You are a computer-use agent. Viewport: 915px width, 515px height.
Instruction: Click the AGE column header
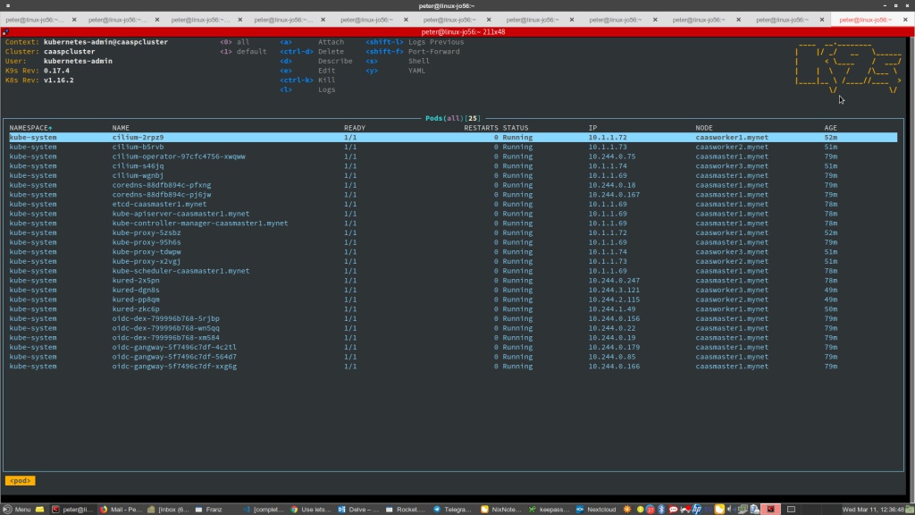tap(830, 128)
